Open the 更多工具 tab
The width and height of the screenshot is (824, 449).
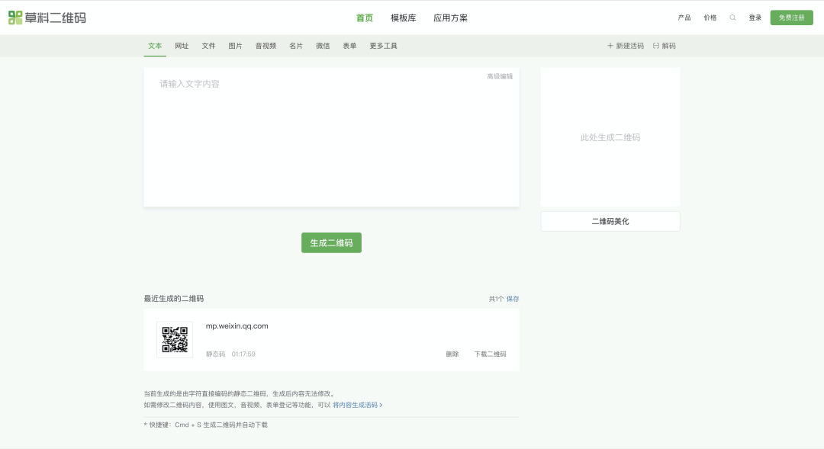coord(383,46)
